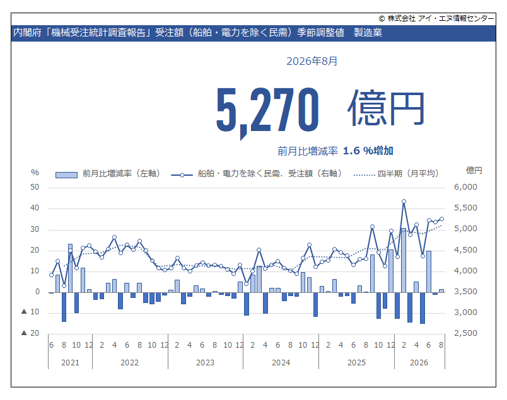Click the legend line marker for 受注額（右軸）
The image size is (507, 400).
182,175
